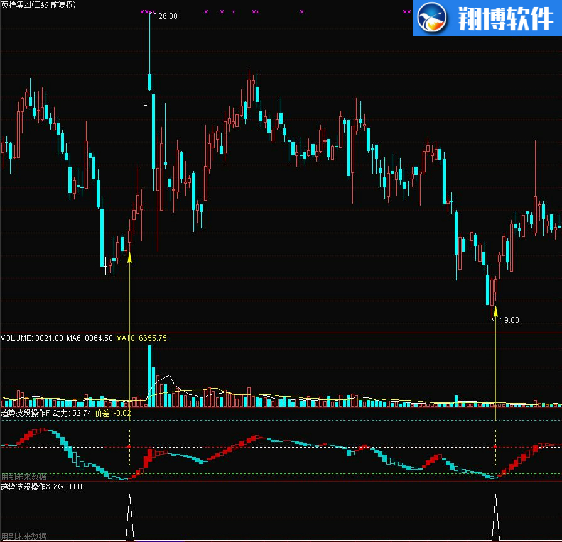Click the 翔博软件 brand name text
This screenshot has height=542, width=562.
505,18
